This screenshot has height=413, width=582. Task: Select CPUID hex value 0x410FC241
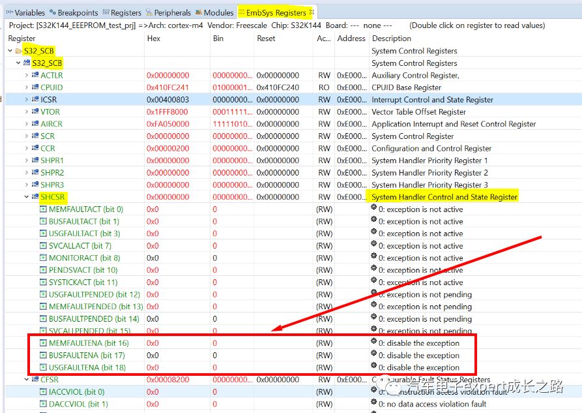167,87
